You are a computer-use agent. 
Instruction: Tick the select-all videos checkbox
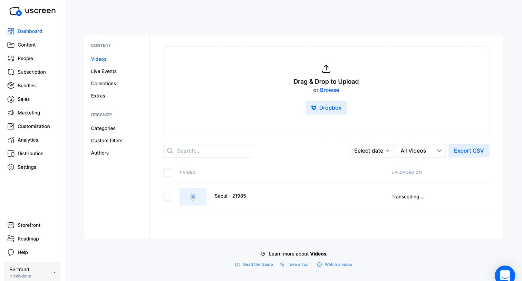pyautogui.click(x=167, y=172)
